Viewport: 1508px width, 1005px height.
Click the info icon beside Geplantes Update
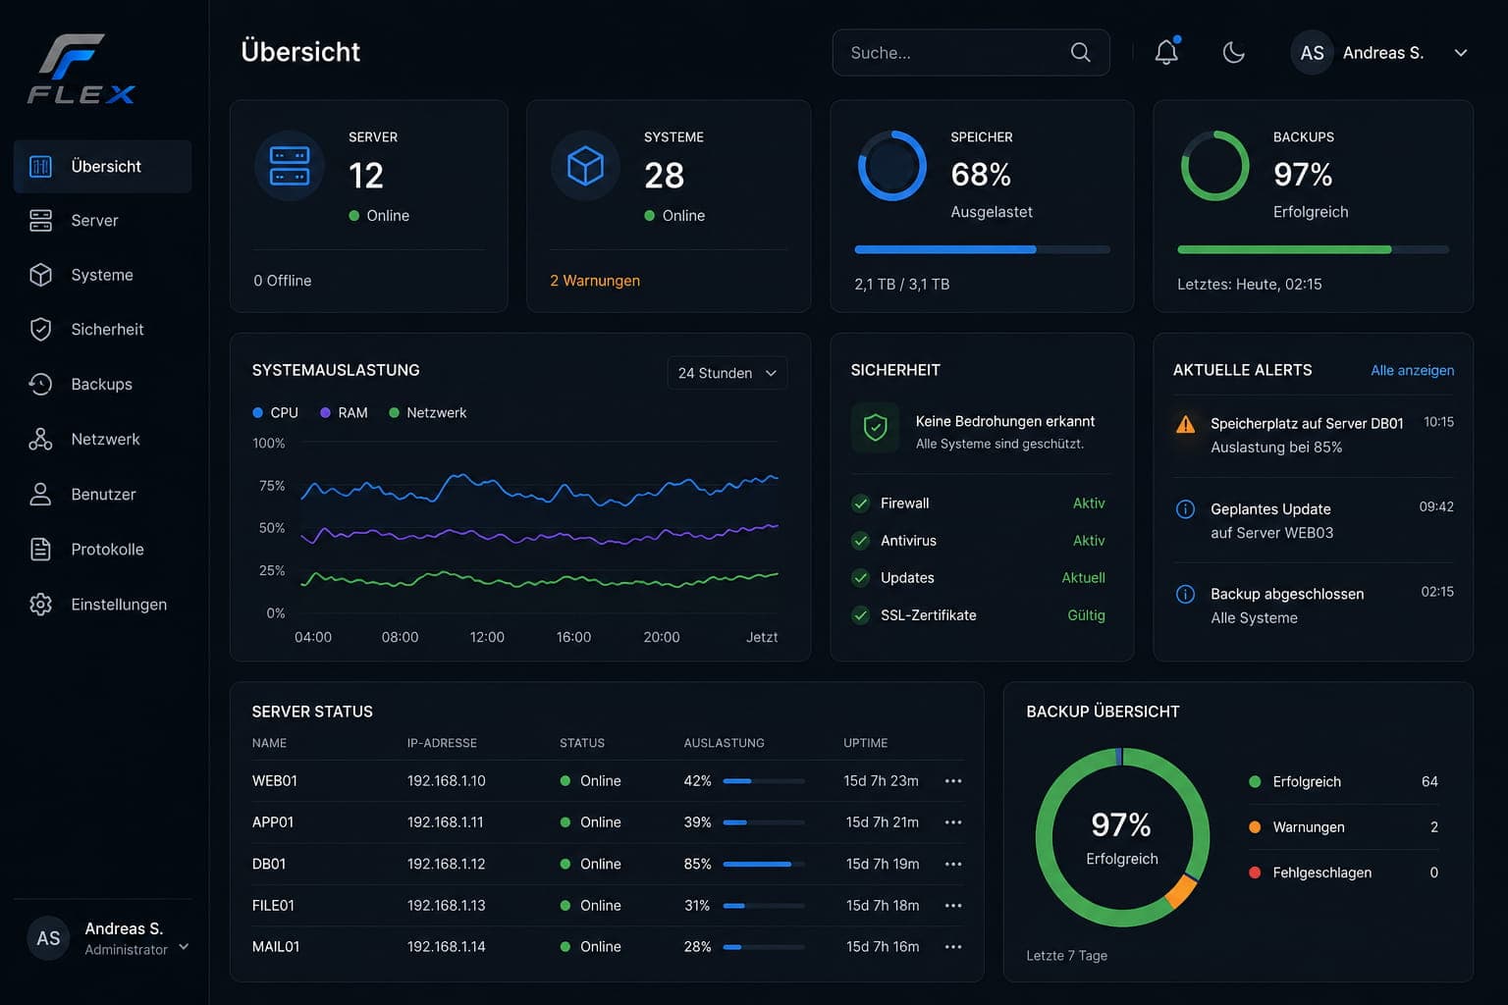(x=1185, y=508)
